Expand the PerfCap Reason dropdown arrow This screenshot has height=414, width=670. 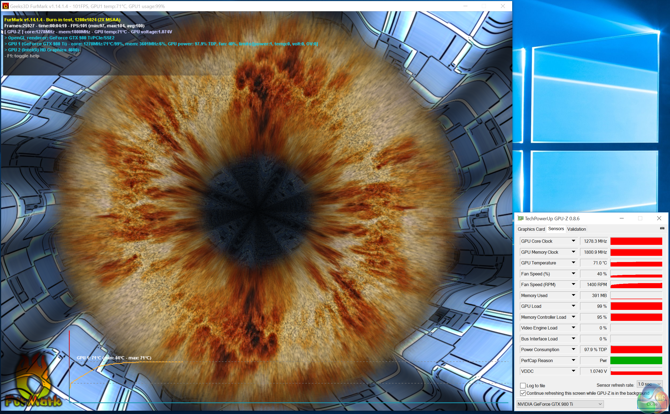[573, 360]
